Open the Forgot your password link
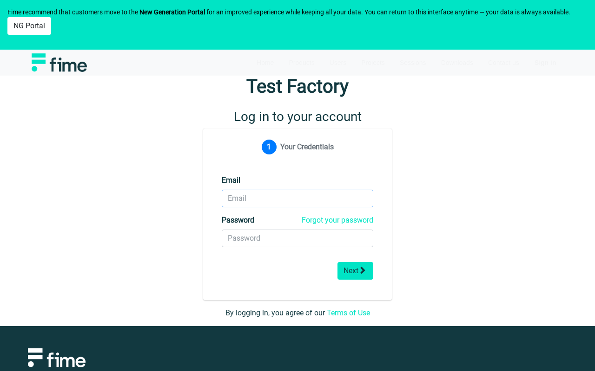Viewport: 595px width, 371px height. (x=337, y=220)
